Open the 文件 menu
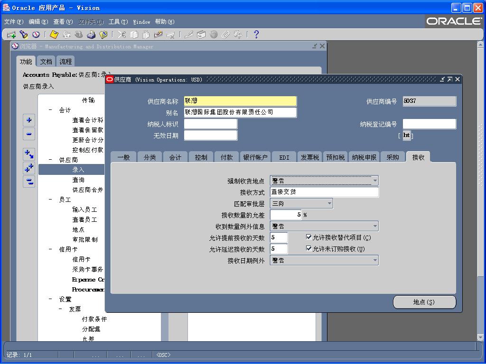Screen dimensions: 486x364 14,22
